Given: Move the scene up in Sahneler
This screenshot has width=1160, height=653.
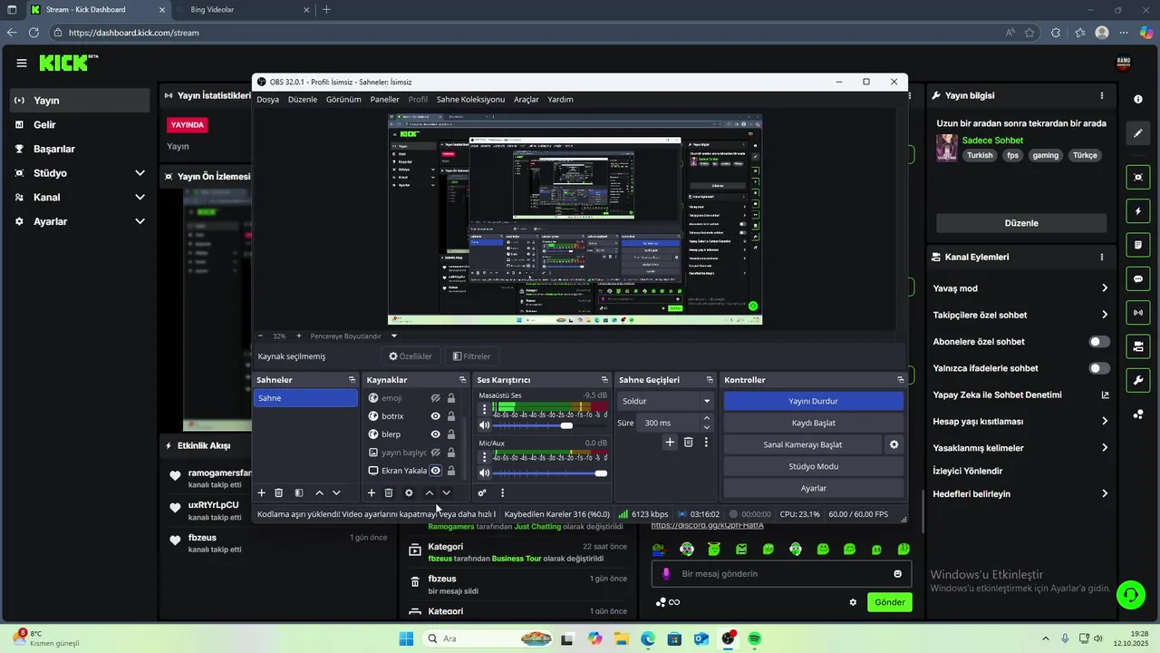Looking at the screenshot, I should (x=319, y=492).
